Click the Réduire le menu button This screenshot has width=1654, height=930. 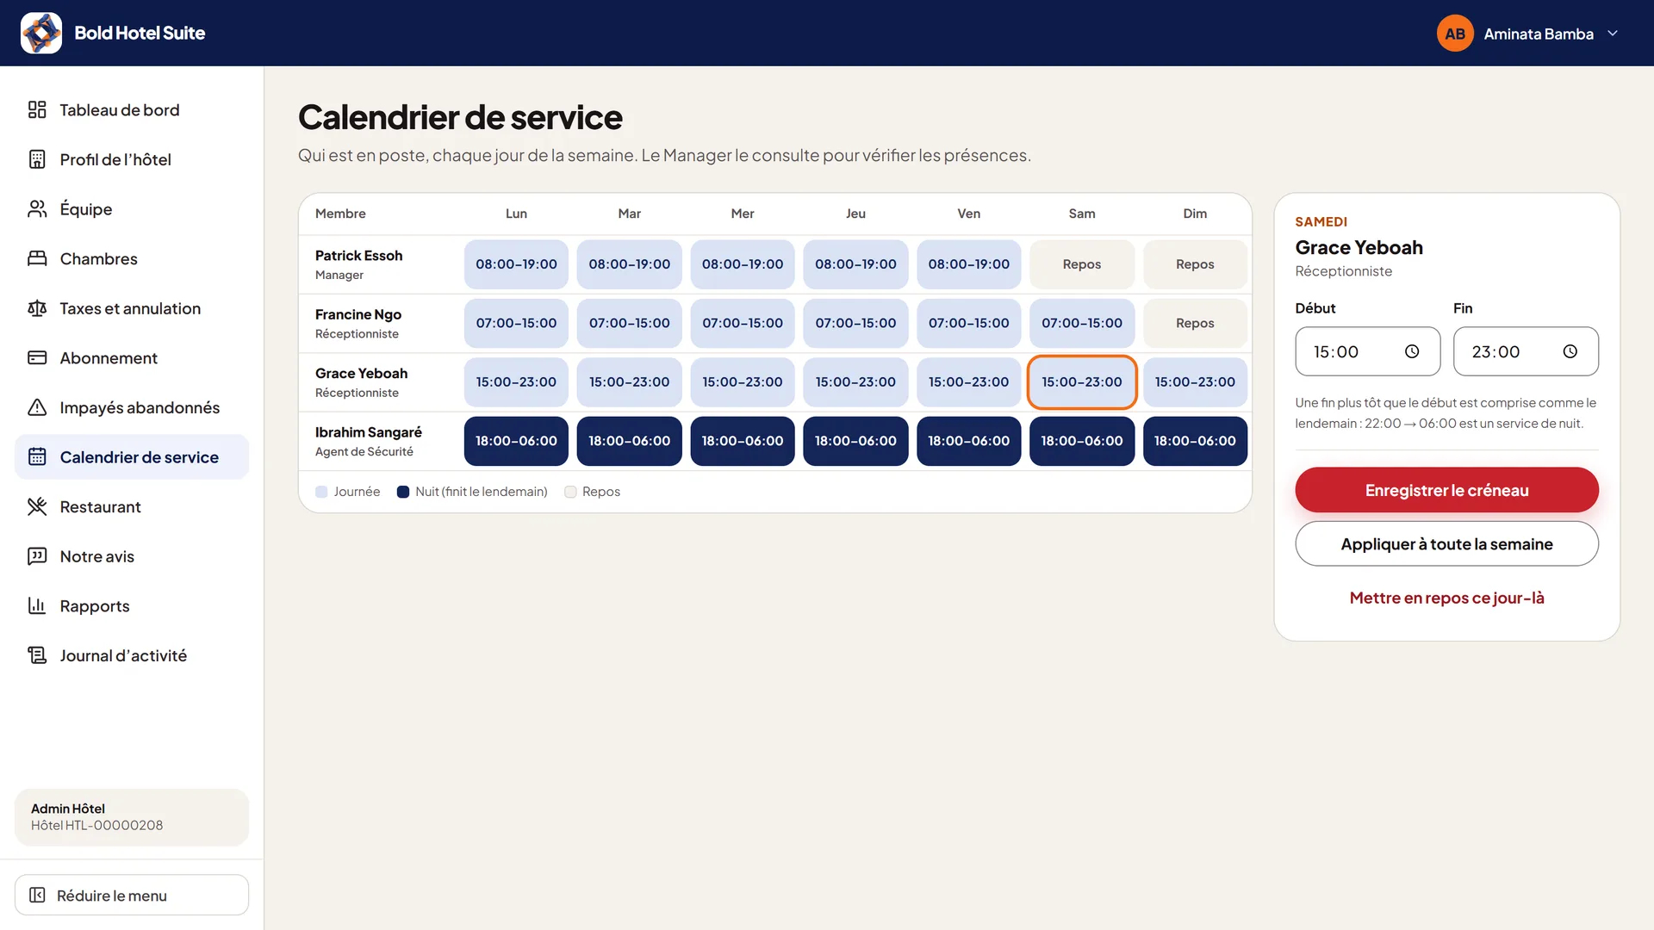[x=132, y=896]
